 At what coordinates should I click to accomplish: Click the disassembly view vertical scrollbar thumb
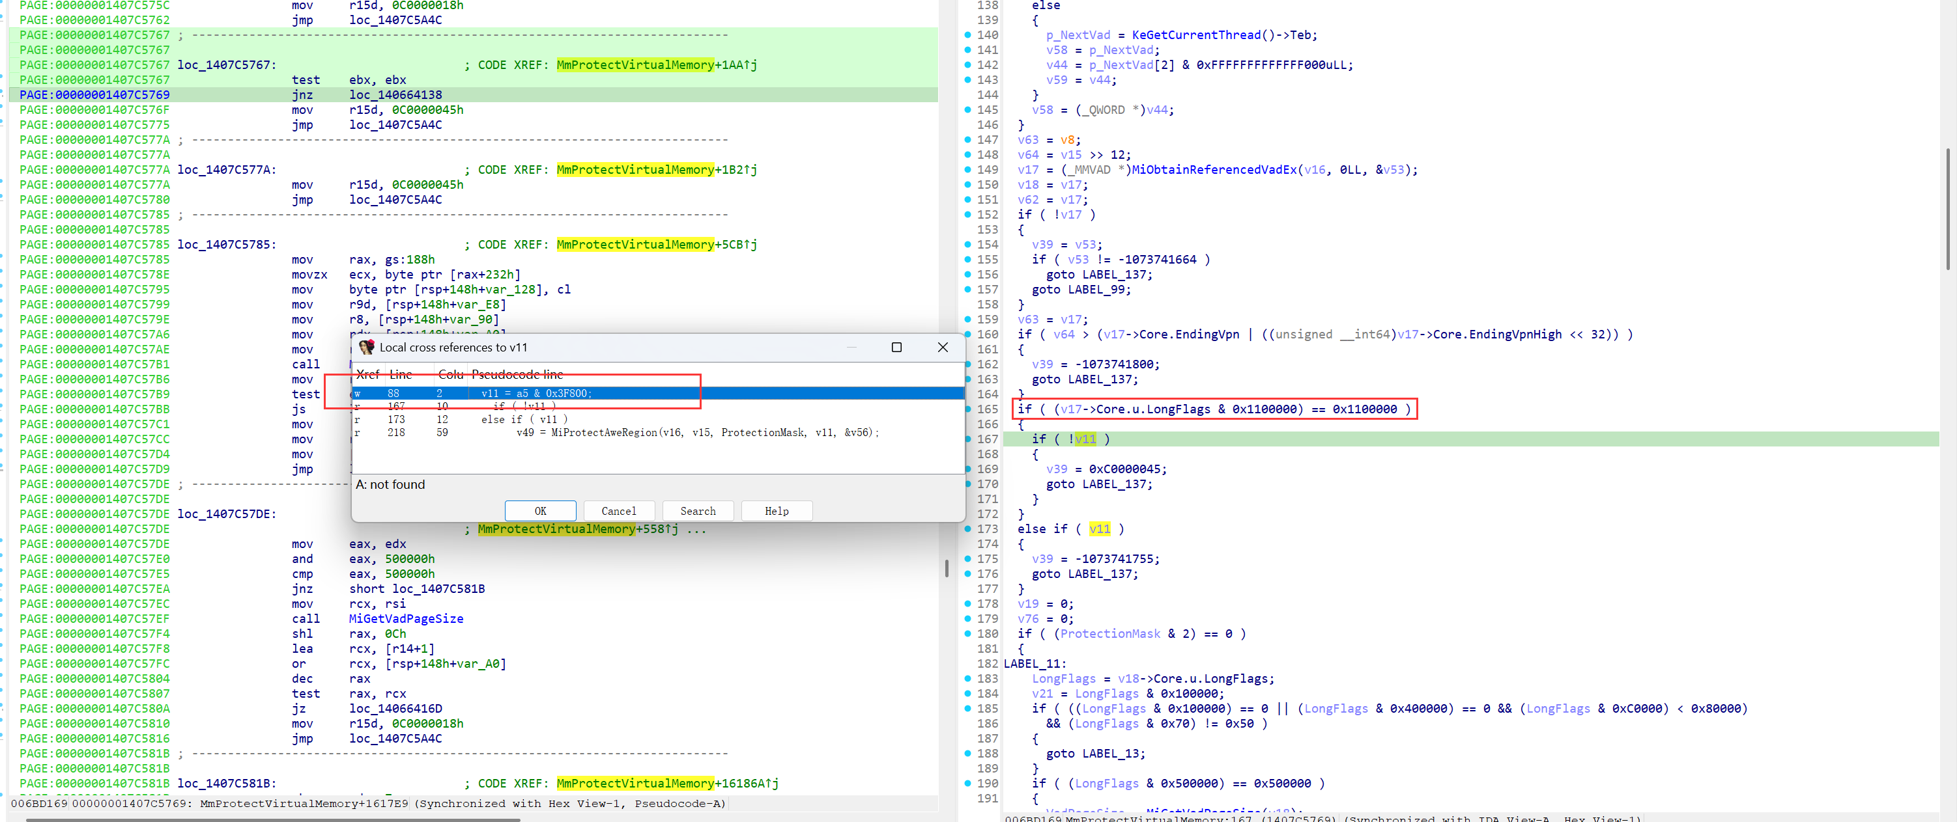click(x=946, y=568)
